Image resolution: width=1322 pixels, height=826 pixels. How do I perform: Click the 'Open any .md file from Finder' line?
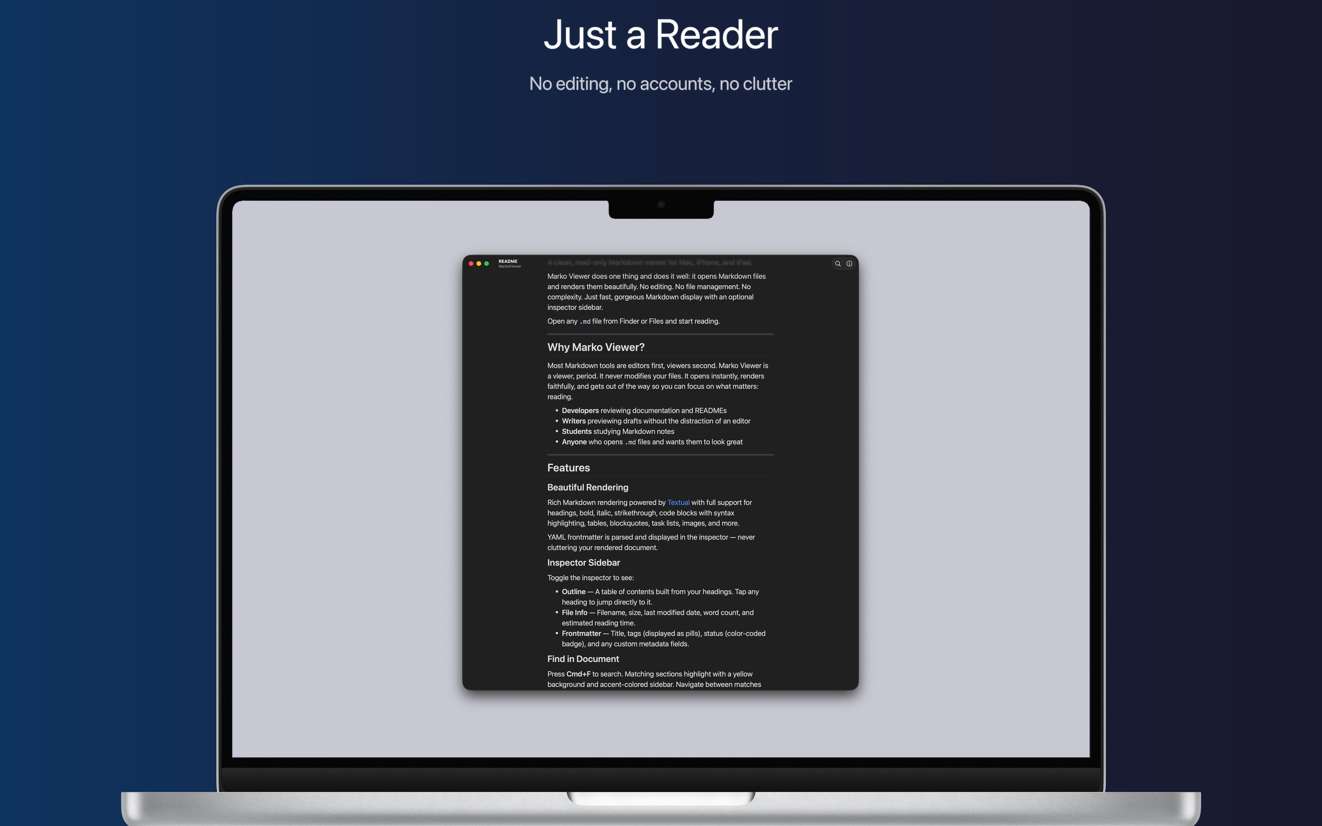tap(634, 321)
